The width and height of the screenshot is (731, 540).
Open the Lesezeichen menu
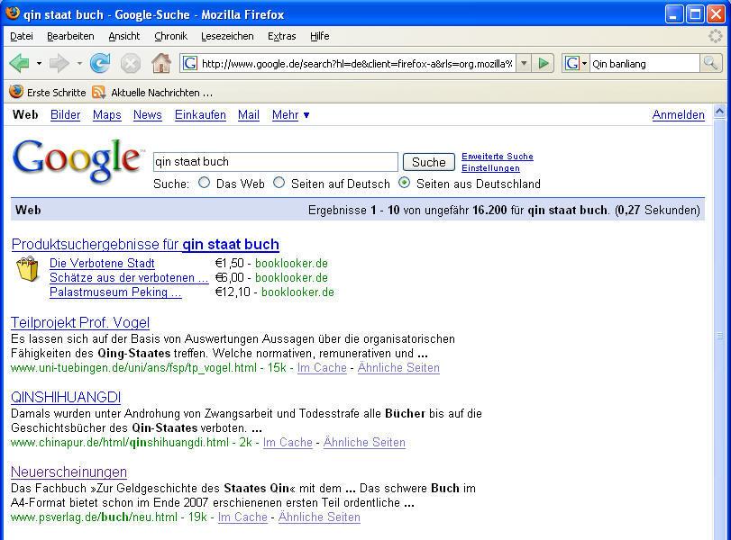(227, 36)
